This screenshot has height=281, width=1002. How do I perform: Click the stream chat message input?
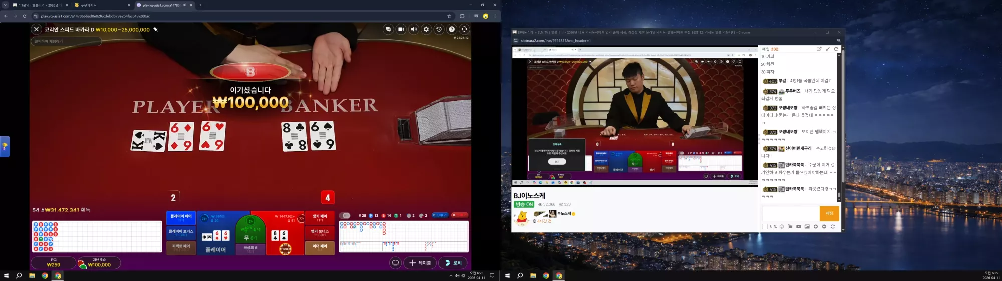click(x=791, y=213)
